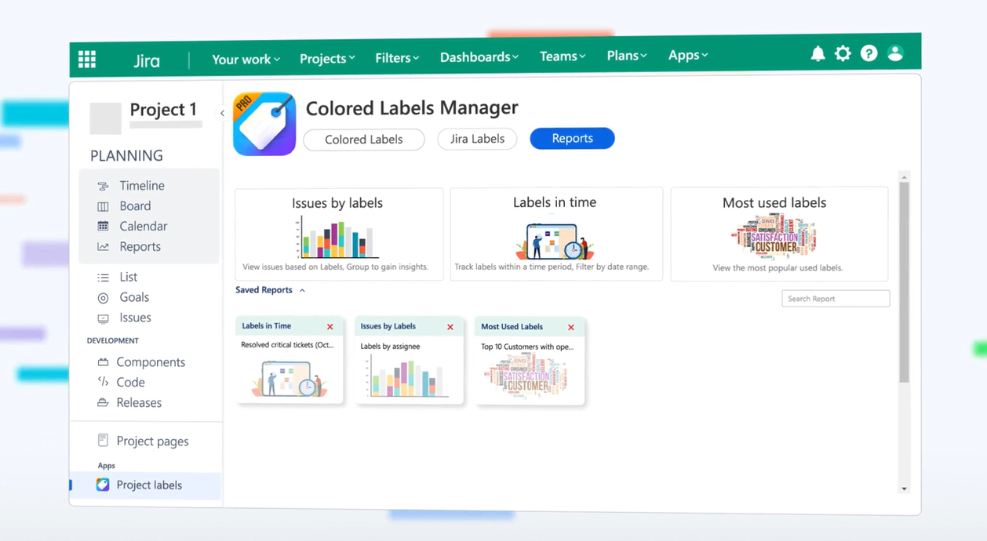Click the Search Report input field
The image size is (987, 541).
pyautogui.click(x=835, y=299)
